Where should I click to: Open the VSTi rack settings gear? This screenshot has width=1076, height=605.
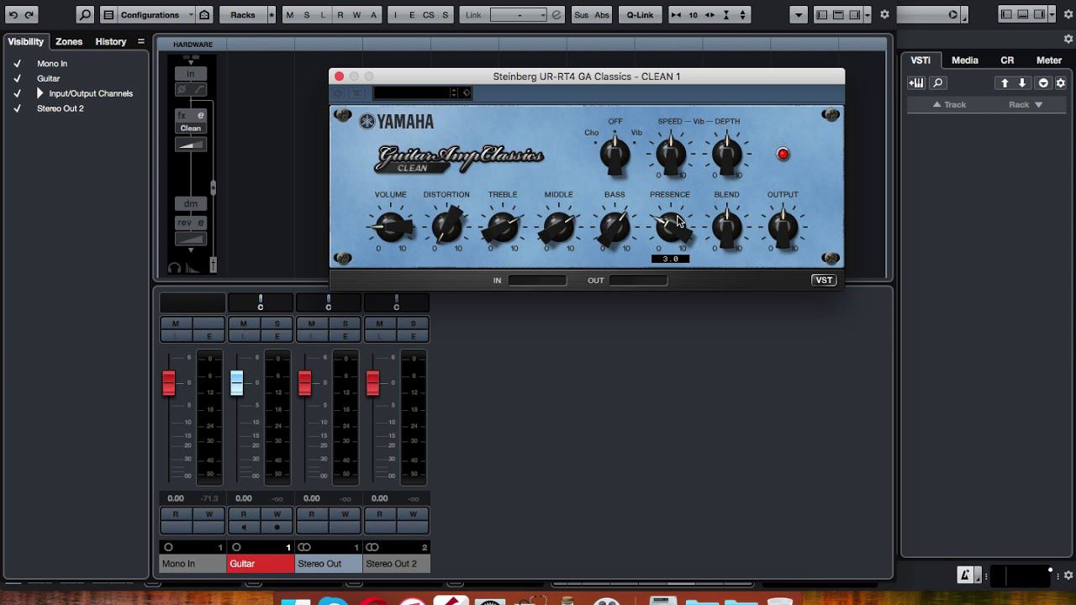pos(1061,82)
